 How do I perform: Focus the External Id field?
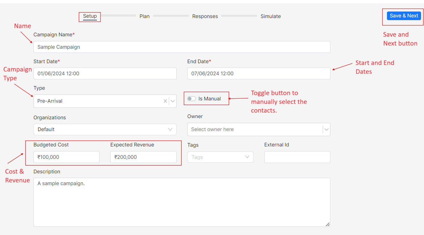[297, 157]
